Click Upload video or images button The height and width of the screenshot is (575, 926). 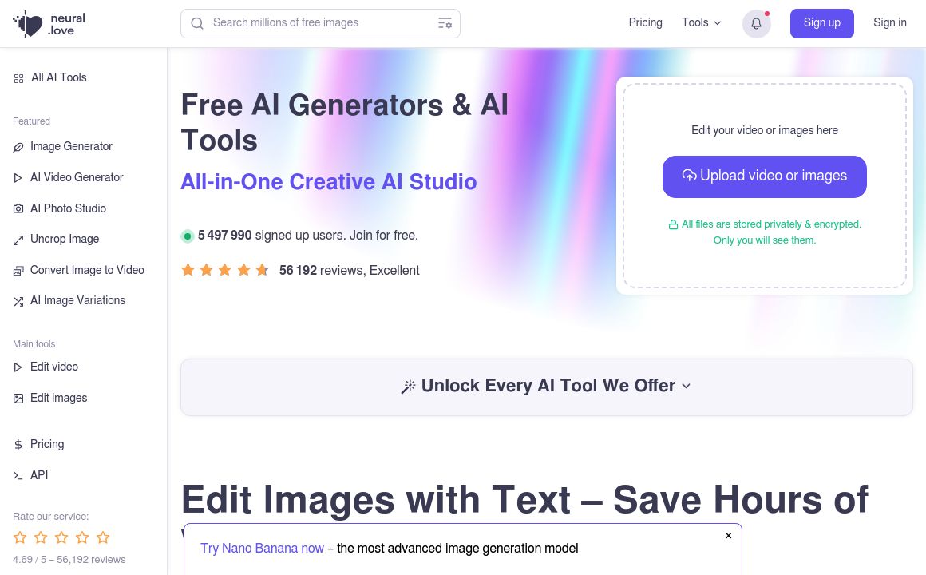pyautogui.click(x=764, y=176)
